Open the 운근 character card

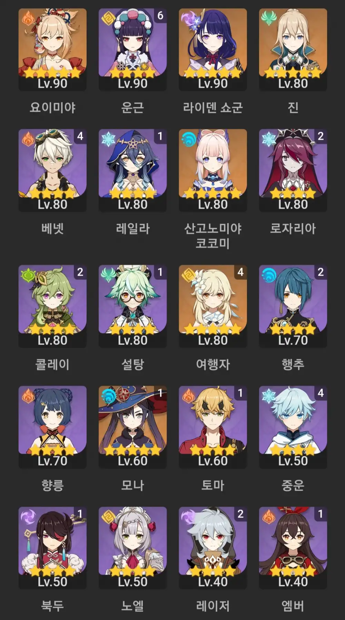click(132, 50)
